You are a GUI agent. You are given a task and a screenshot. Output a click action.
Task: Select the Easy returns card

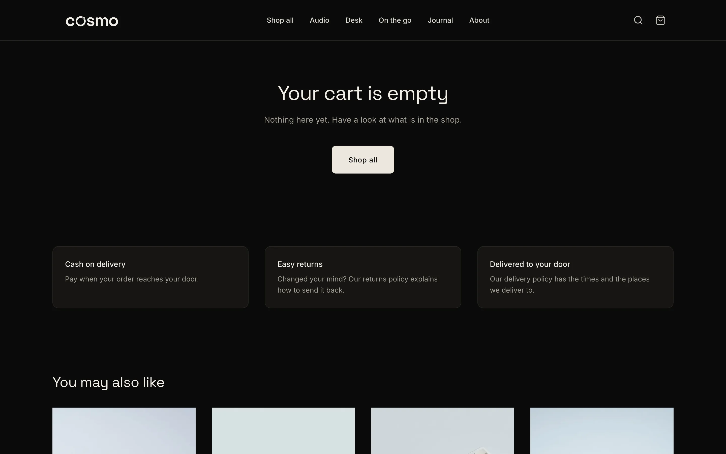click(363, 277)
